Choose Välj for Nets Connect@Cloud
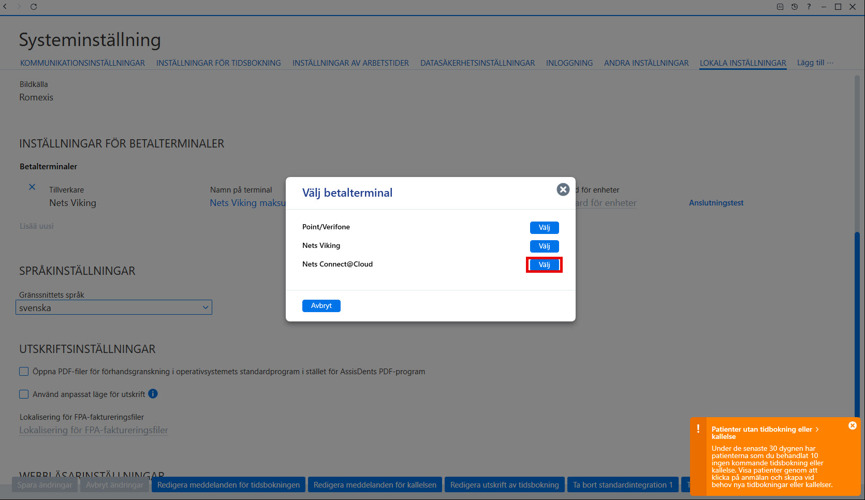The image size is (865, 500). (544, 265)
